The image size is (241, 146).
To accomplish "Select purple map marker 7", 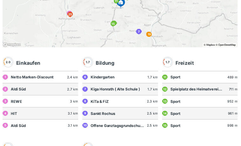I will click(139, 31).
